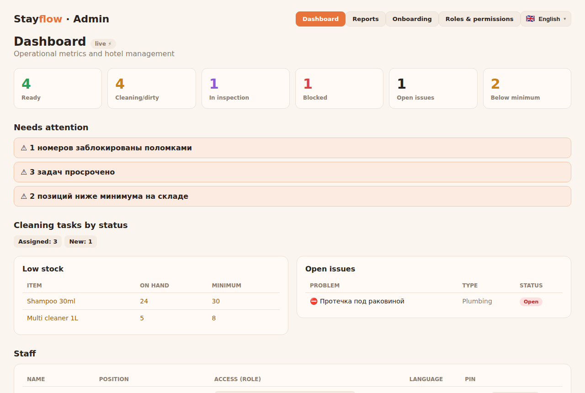Click the ACCESS (ROLE) column header
Image resolution: width=585 pixels, height=393 pixels.
(x=238, y=379)
